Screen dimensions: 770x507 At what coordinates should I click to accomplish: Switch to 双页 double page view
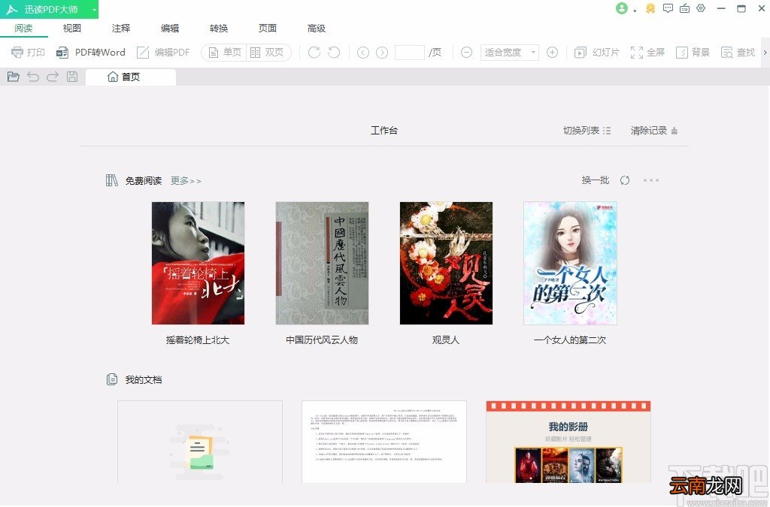coord(267,52)
